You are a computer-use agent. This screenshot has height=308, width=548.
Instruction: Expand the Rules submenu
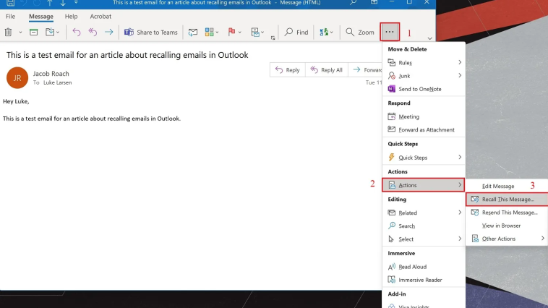tap(459, 63)
